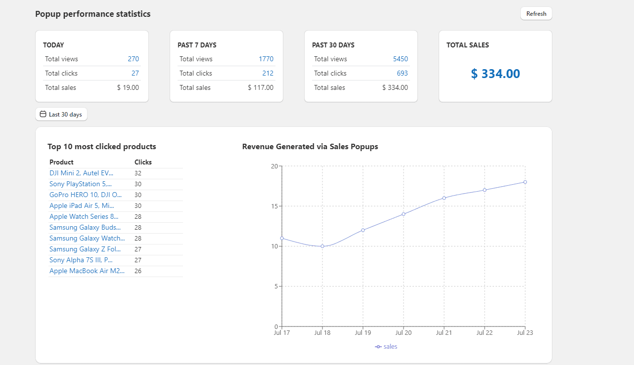
Task: Open the Sony PlayStation 5 product link
Action: pos(80,184)
